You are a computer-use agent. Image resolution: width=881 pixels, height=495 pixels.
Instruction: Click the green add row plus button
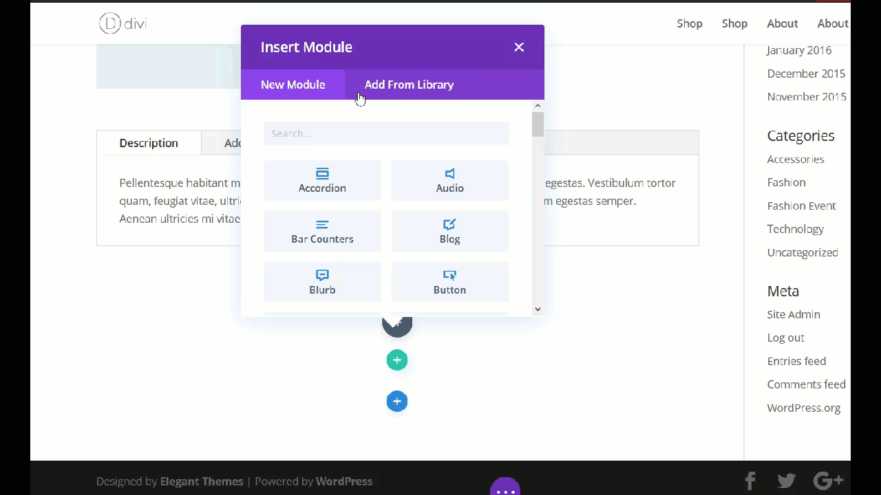point(396,360)
